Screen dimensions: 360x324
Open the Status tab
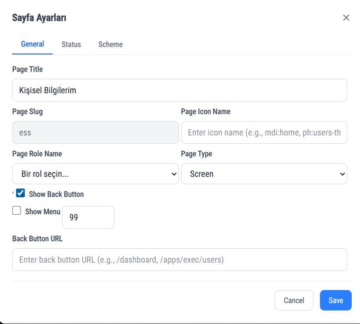(x=71, y=44)
